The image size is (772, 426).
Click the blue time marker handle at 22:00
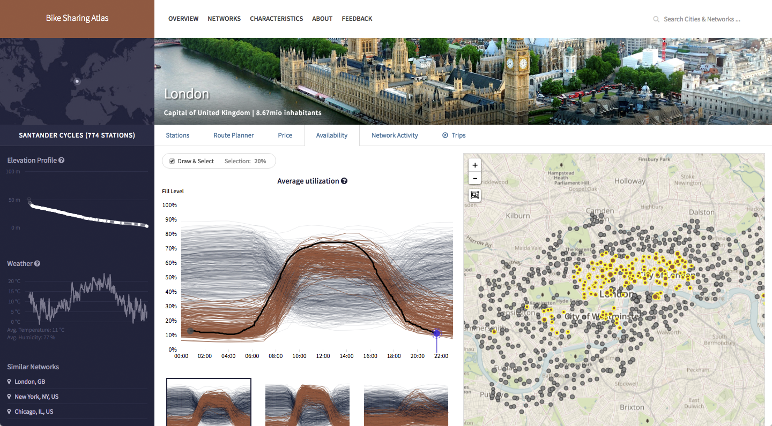pyautogui.click(x=436, y=333)
